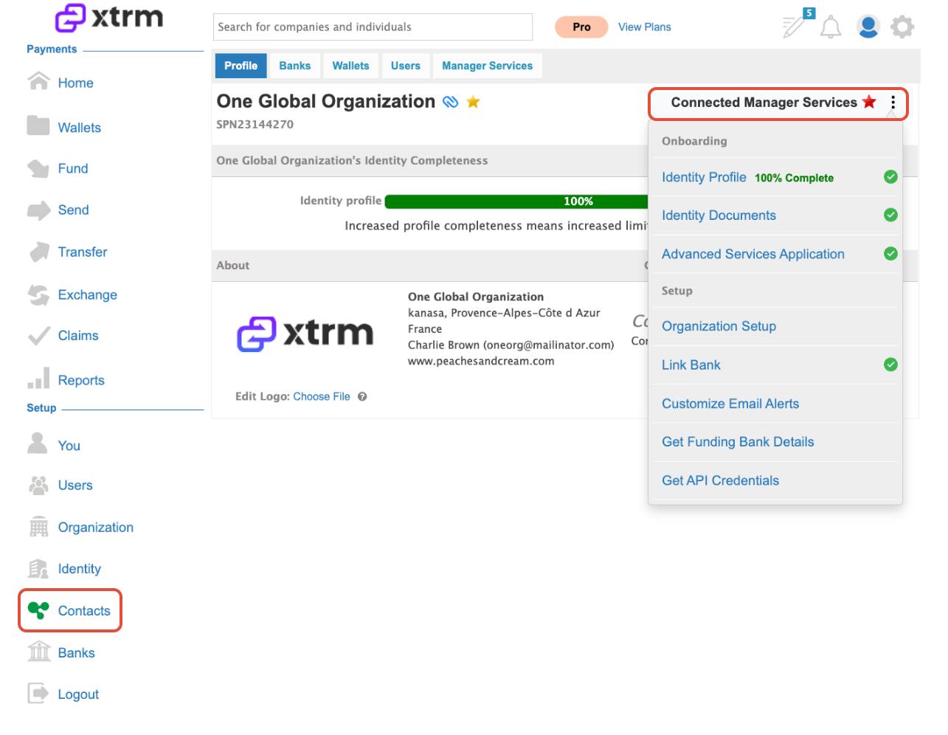Open the green Contacts icon

38,610
